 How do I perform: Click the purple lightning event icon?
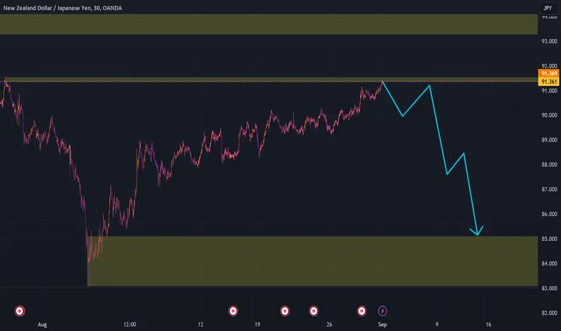(x=382, y=311)
